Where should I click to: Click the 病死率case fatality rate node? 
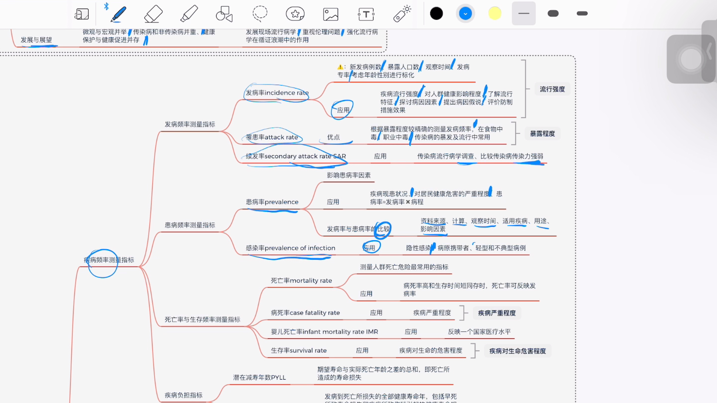click(x=305, y=313)
